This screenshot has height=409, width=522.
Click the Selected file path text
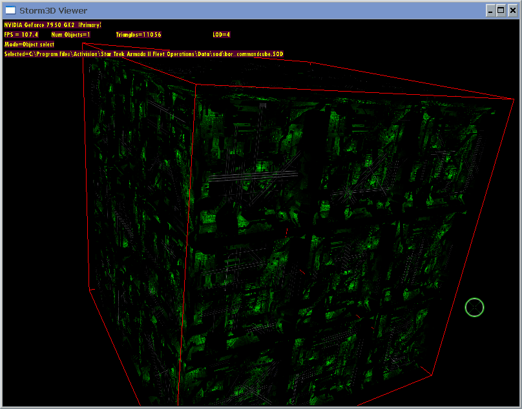(x=143, y=54)
